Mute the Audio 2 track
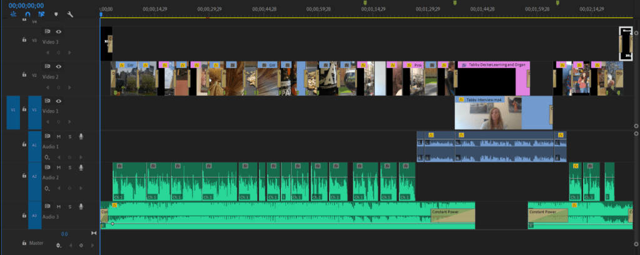Viewport: 640px width, 255px height. pos(59,167)
